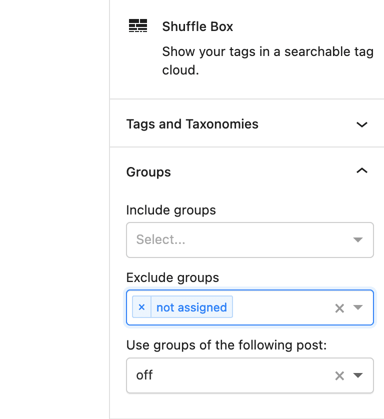Click the 'Include groups' label

coord(171,210)
